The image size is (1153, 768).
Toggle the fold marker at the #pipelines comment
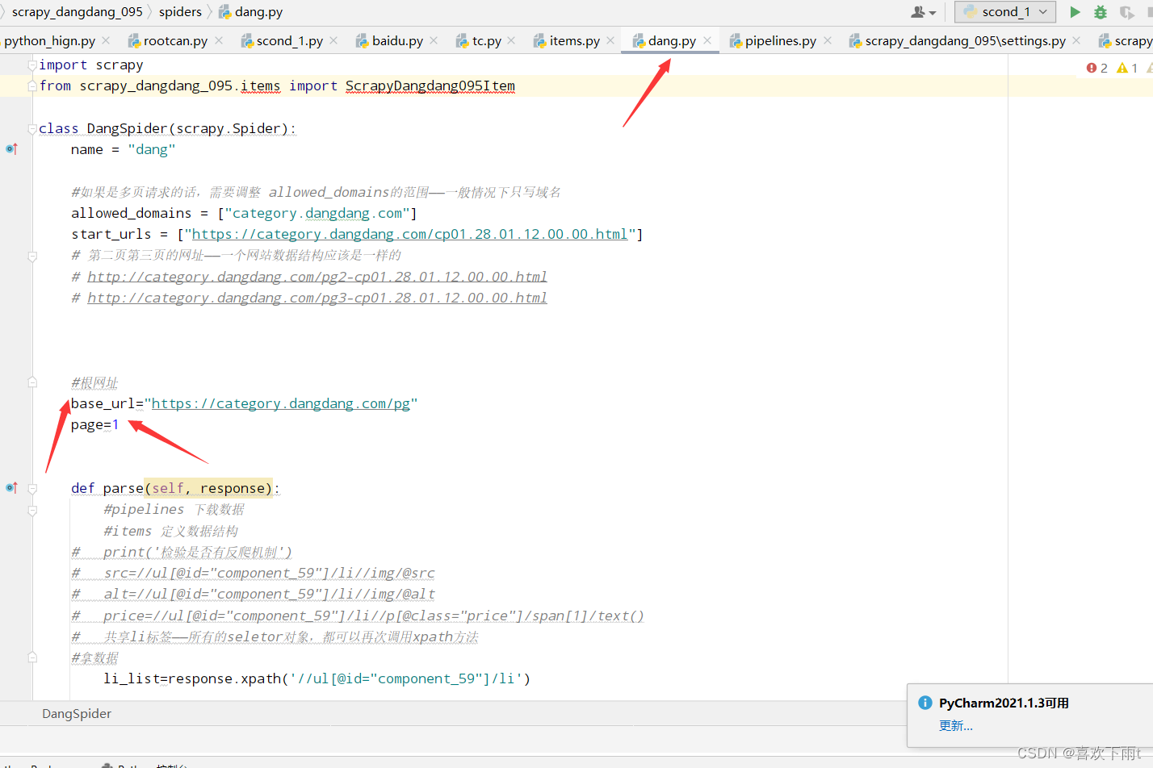pyautogui.click(x=32, y=510)
